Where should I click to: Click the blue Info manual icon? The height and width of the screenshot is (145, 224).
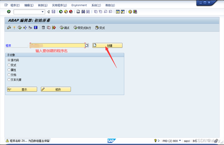tap(36, 27)
